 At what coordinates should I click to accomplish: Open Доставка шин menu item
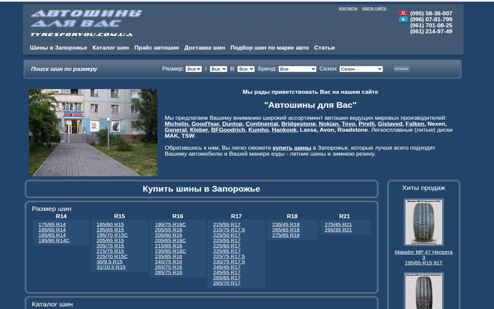click(205, 48)
